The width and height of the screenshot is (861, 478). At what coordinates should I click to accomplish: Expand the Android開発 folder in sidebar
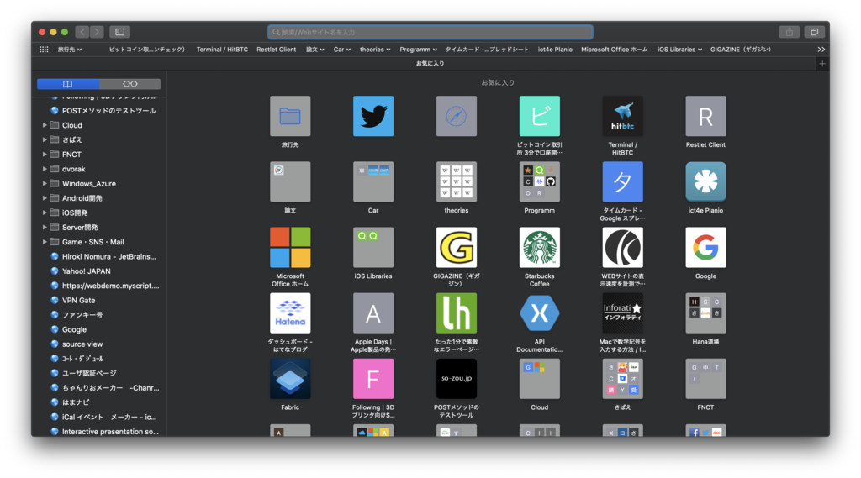coord(45,198)
